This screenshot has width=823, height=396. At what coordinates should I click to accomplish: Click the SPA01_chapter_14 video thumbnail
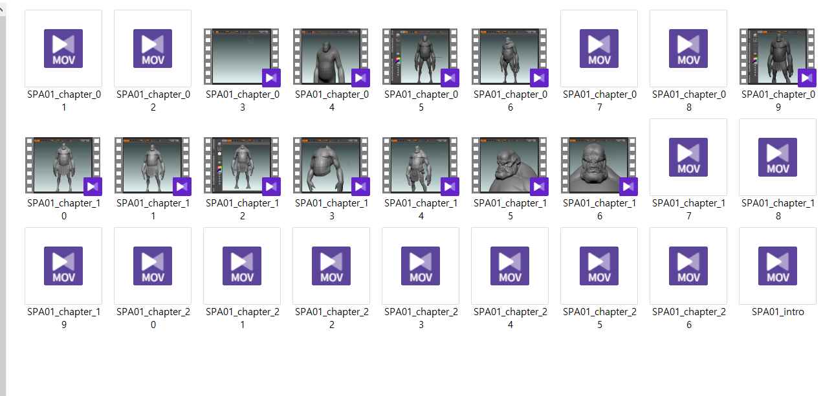pos(421,166)
